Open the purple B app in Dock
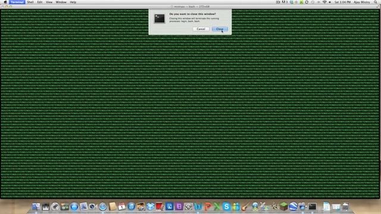 point(179,206)
